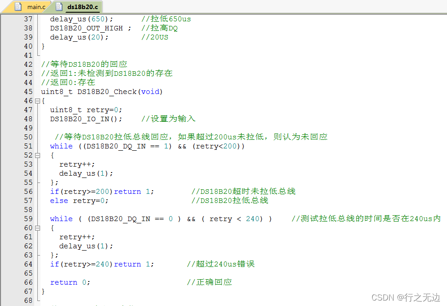This screenshot has width=447, height=306.
Task: Click line number 59 in the gutter
Action: click(28, 219)
